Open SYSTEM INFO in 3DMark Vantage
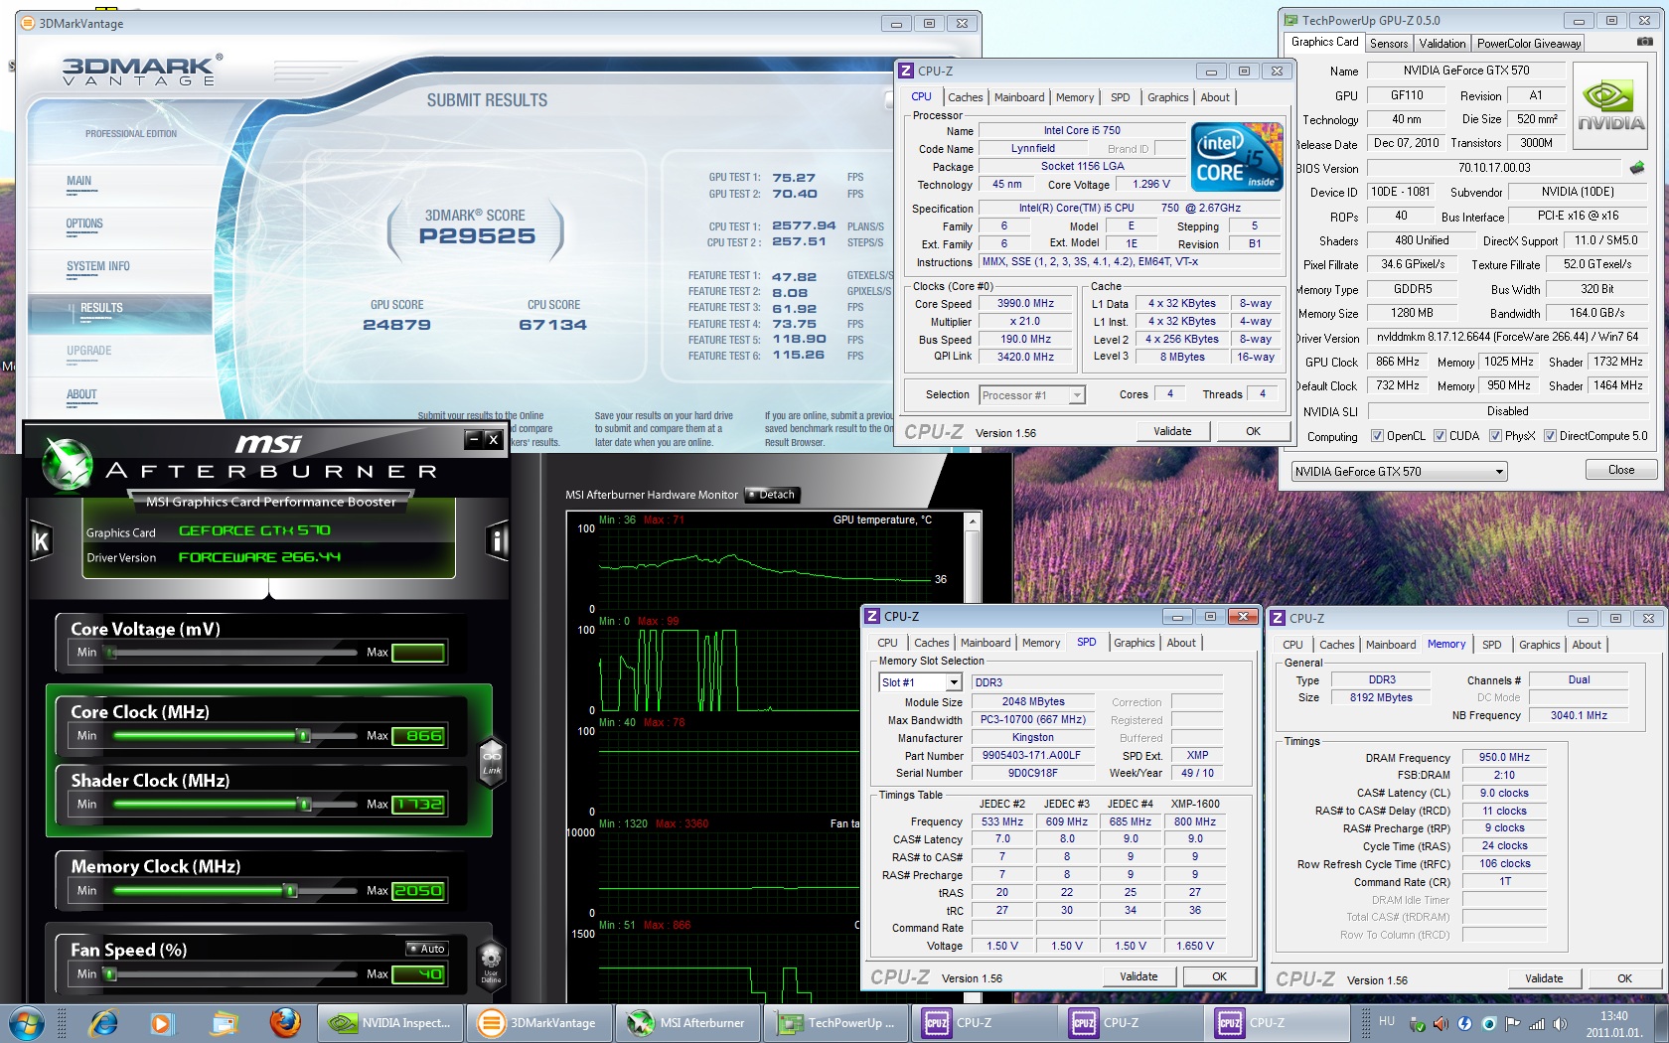 coord(98,266)
